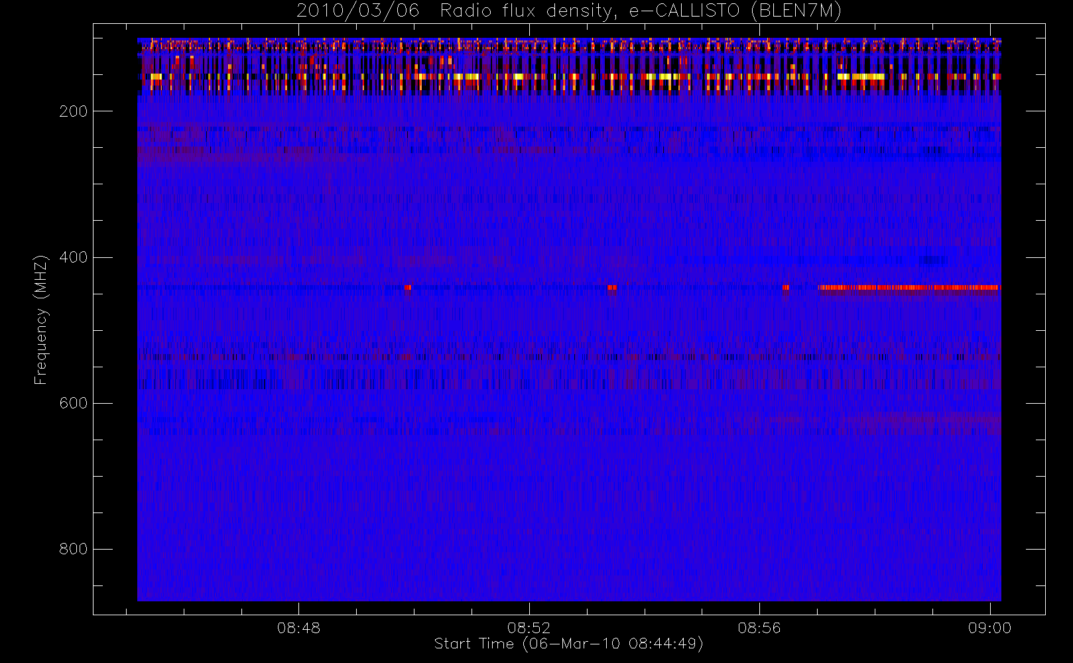Click the 08:56 time tick label

click(x=759, y=628)
